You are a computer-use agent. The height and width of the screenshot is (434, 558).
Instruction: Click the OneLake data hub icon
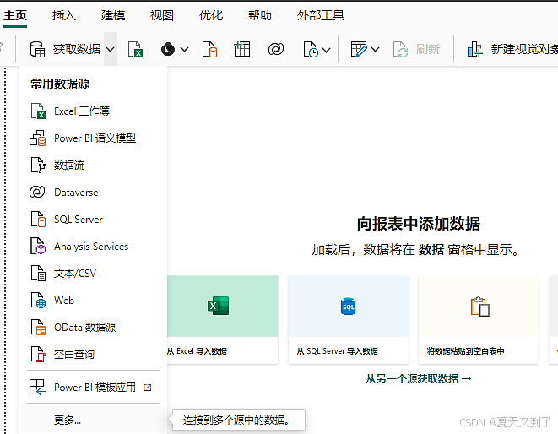click(168, 49)
